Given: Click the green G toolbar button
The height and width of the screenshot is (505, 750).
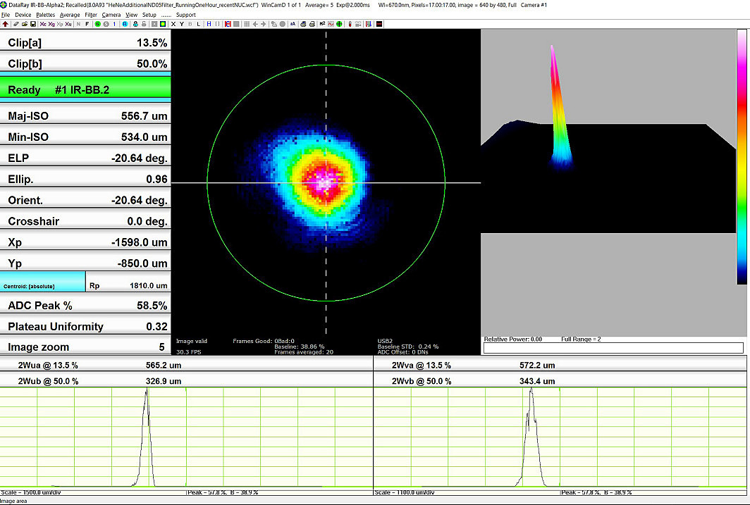Looking at the screenshot, I should point(97,24).
